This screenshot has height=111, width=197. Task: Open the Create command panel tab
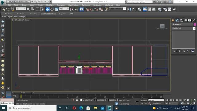click(173, 20)
